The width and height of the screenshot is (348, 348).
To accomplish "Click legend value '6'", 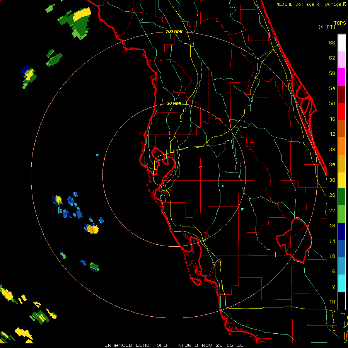I will (333, 271).
